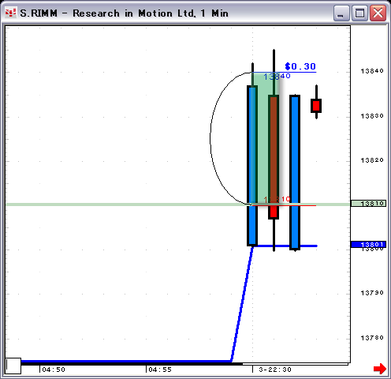
Task: Click the red scroll-right arrow
Action: [x=380, y=368]
